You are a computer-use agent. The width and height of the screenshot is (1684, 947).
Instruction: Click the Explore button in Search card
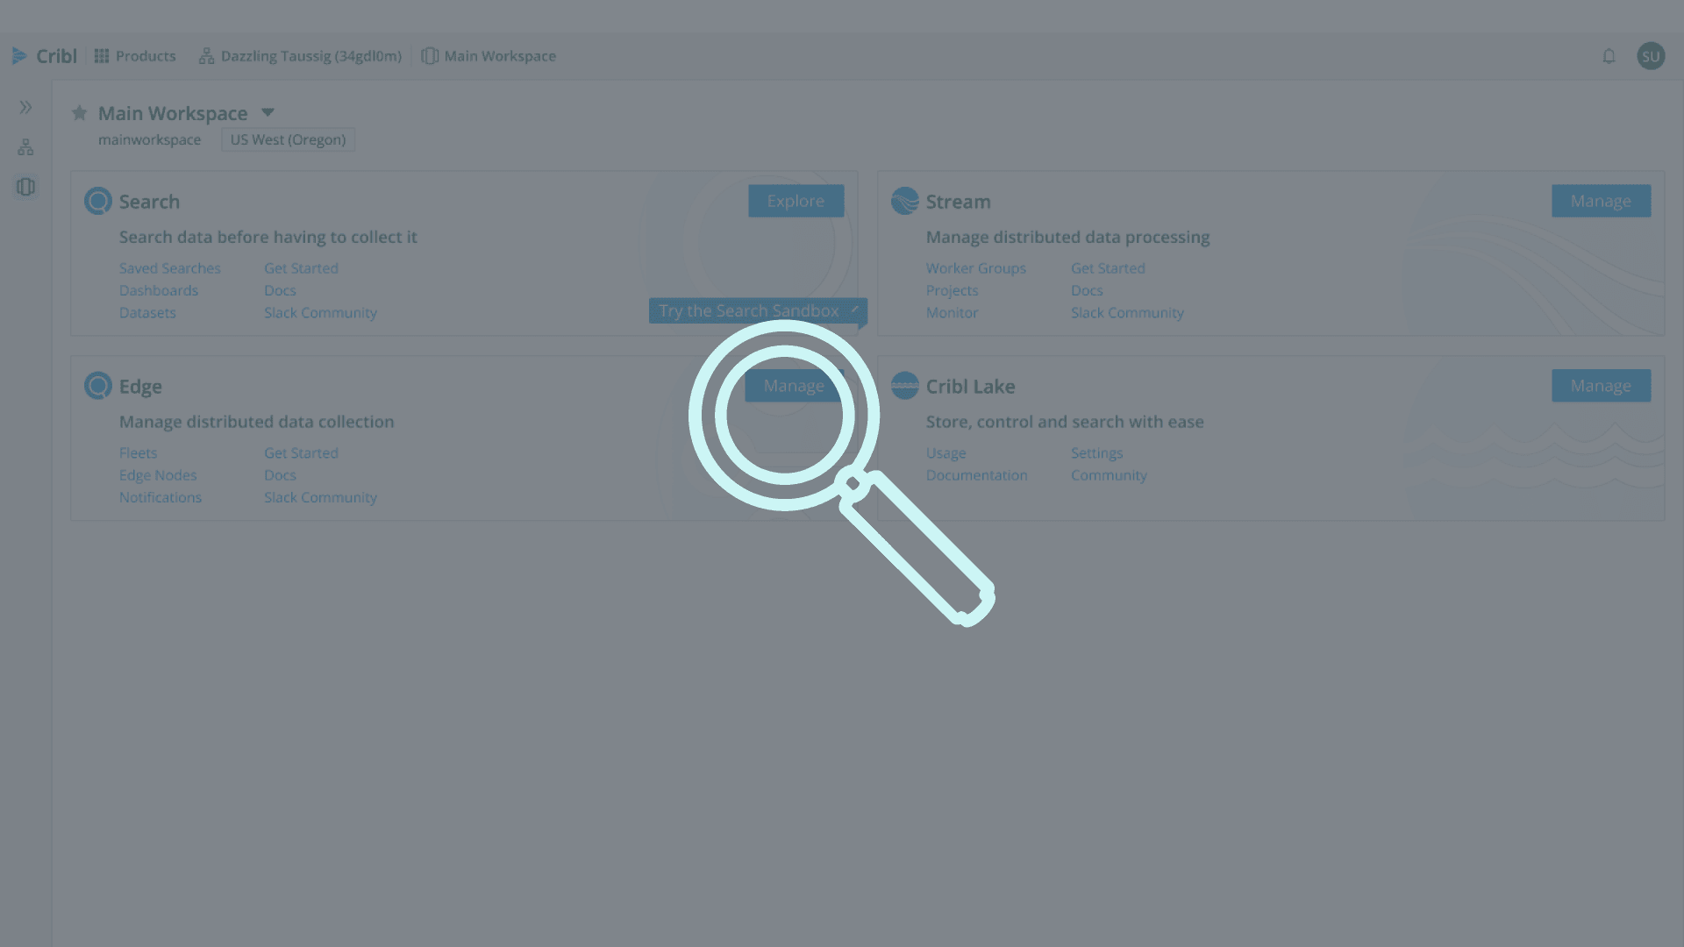(796, 201)
